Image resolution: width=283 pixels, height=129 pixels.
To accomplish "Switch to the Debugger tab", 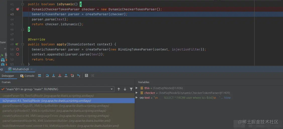I will coord(8,76).
